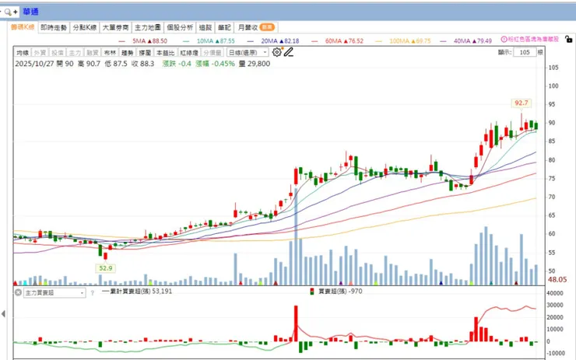Close the 主力買賣超 indicator panel
This screenshot has height=360, width=576.
(x=18, y=292)
